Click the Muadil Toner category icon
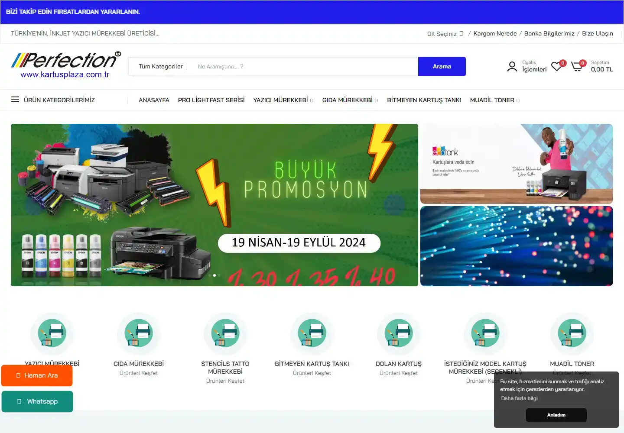Image resolution: width=624 pixels, height=433 pixels. pos(572,333)
